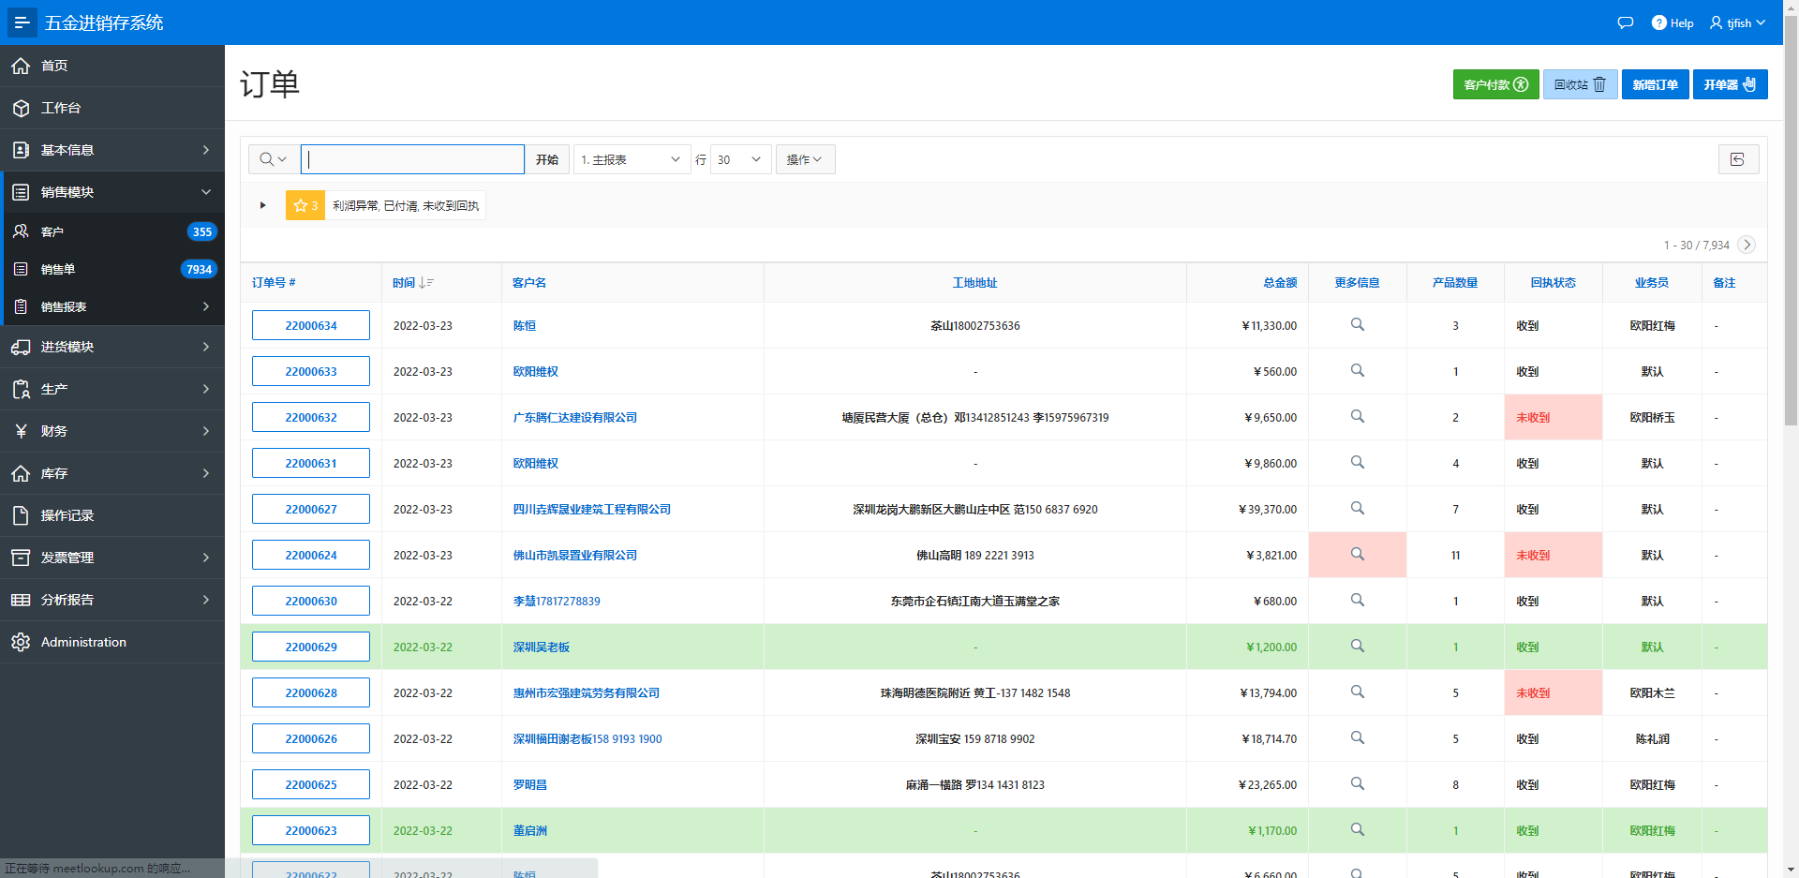1799x878 pixels.
Task: Go to next page of orders
Action: 1747,245
